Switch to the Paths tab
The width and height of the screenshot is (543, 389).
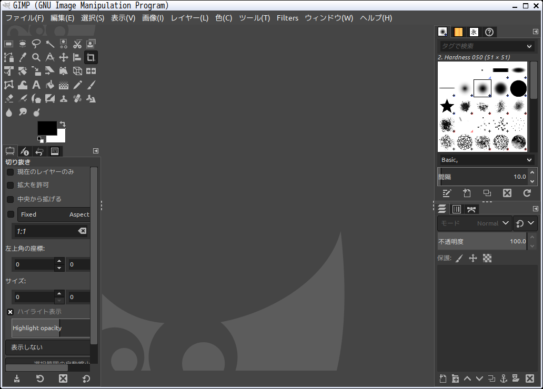[x=471, y=209]
